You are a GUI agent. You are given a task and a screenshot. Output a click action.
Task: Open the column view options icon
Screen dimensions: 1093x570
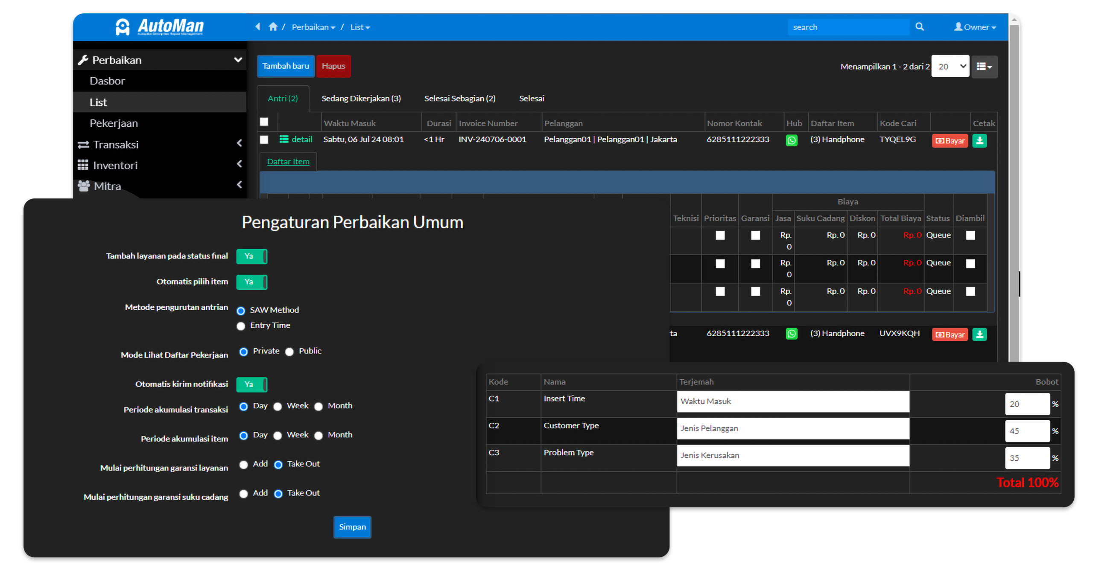984,67
